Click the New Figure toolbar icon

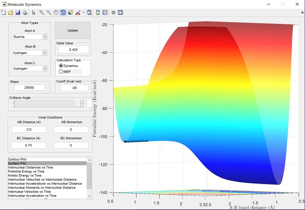[4, 13]
